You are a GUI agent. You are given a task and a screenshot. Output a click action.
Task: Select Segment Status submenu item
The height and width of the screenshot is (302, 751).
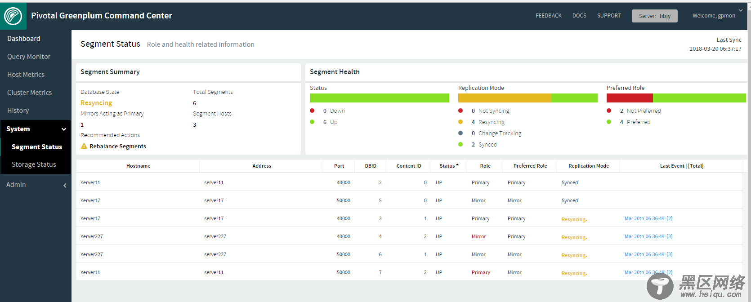pyautogui.click(x=37, y=147)
